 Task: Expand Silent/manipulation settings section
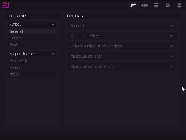click(x=122, y=46)
